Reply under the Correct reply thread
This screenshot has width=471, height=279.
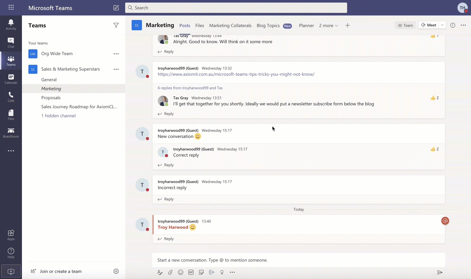pyautogui.click(x=166, y=165)
